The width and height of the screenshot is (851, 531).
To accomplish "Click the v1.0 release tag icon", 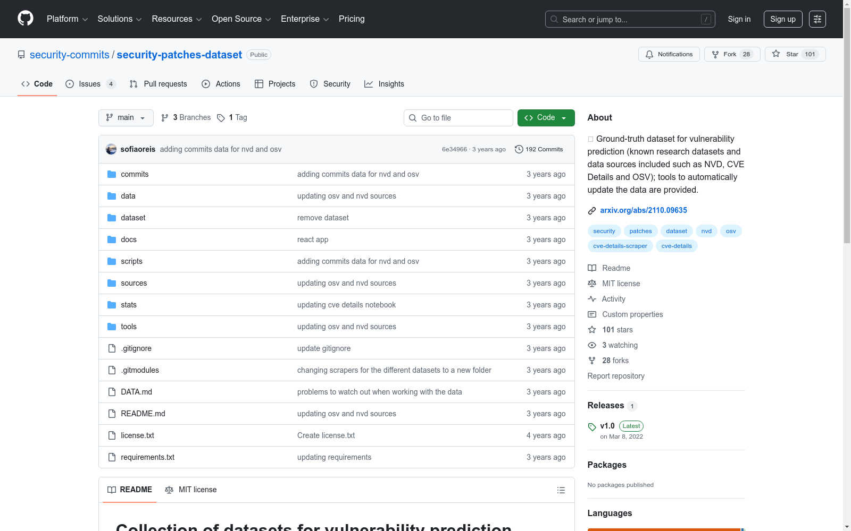I will tap(592, 427).
